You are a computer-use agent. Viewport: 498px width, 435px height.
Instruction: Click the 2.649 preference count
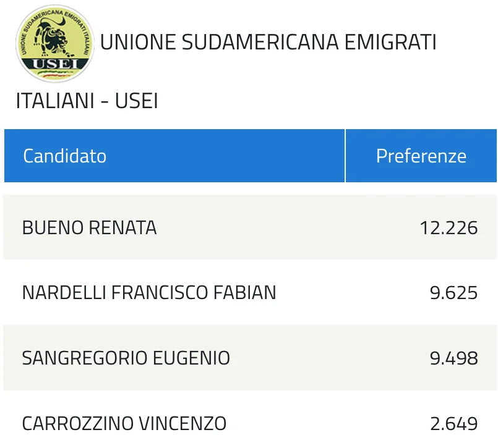click(x=454, y=424)
